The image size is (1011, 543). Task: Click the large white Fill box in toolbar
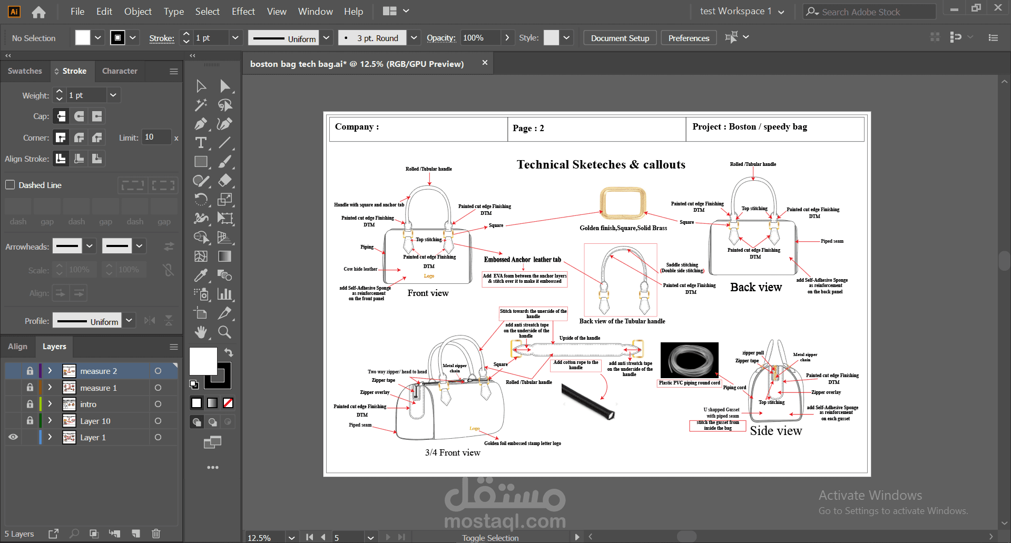coord(203,360)
